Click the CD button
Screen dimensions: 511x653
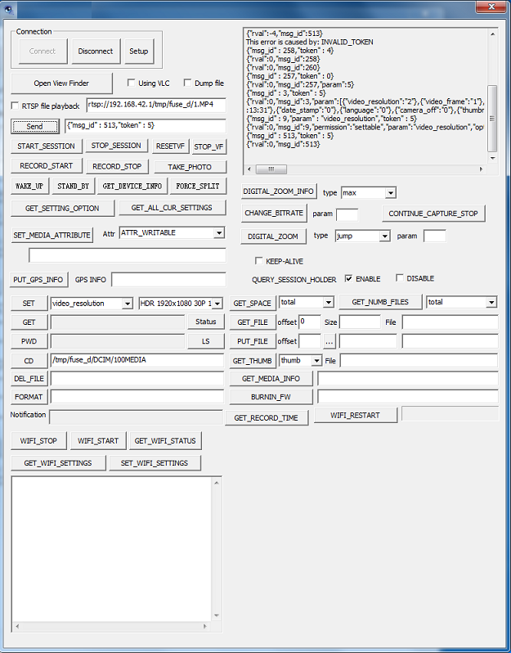[x=29, y=361]
